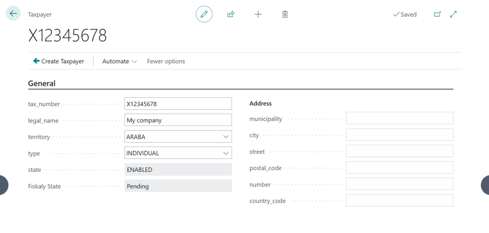The width and height of the screenshot is (489, 233).
Task: Click the edit pencil icon
Action: click(x=204, y=14)
